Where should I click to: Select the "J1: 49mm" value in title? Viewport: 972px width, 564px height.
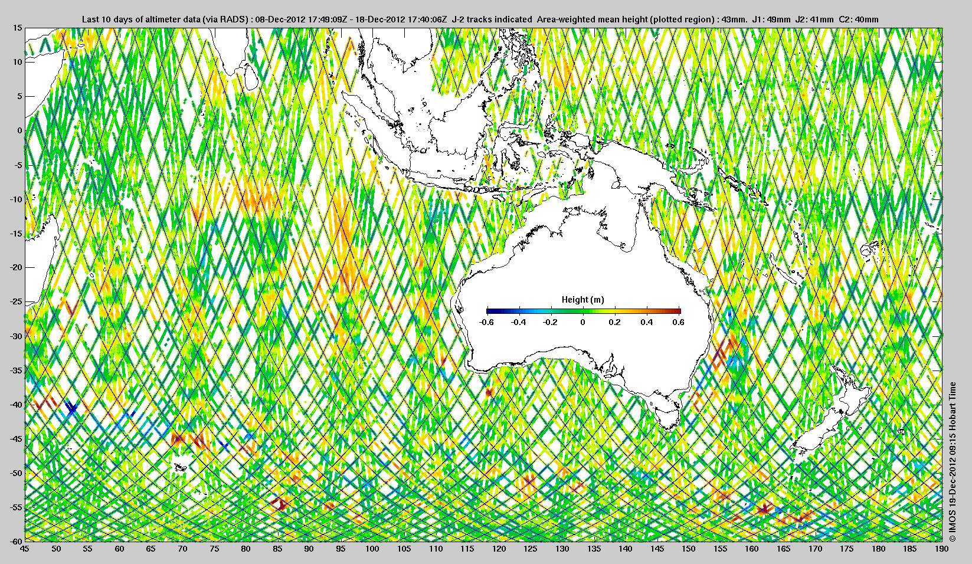pos(772,19)
